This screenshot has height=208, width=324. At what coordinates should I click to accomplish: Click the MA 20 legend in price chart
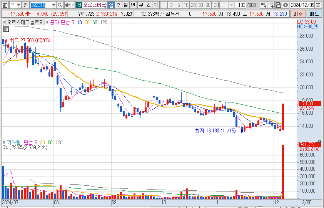point(87,22)
